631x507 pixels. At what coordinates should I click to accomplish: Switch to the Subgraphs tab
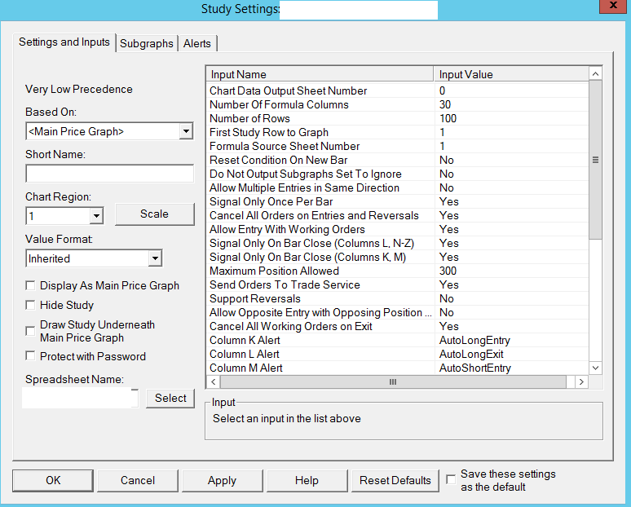(x=147, y=44)
